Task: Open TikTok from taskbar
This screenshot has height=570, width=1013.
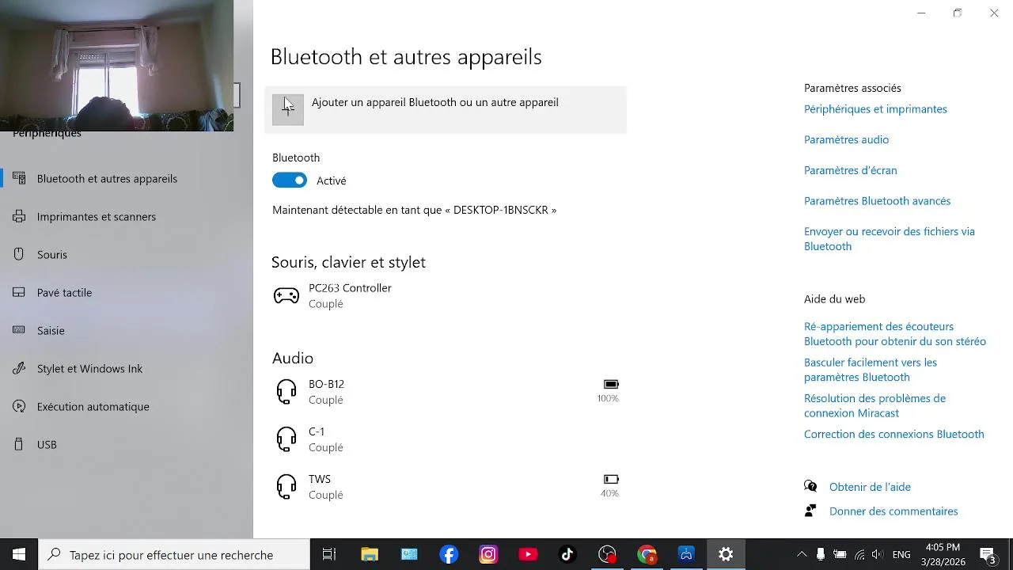Action: pyautogui.click(x=567, y=555)
